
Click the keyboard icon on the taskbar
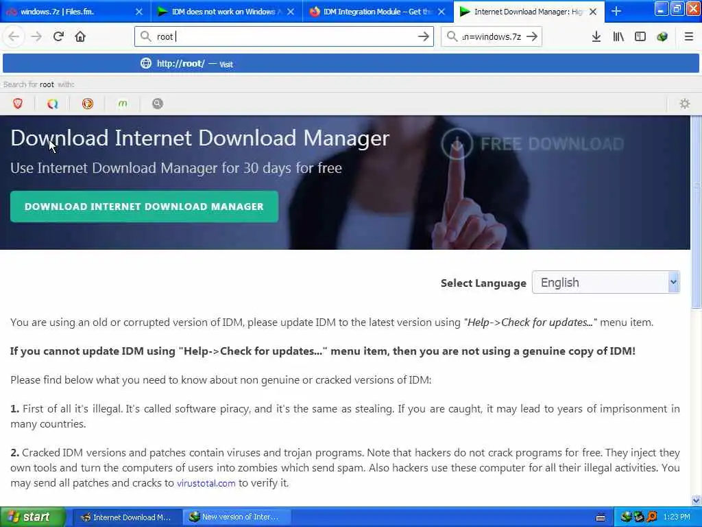[x=601, y=517]
